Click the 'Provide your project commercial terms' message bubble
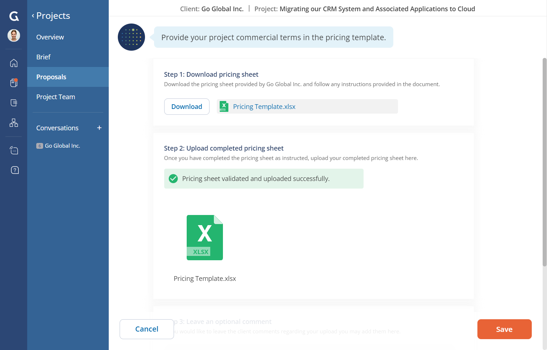This screenshot has width=547, height=350. coord(273,37)
